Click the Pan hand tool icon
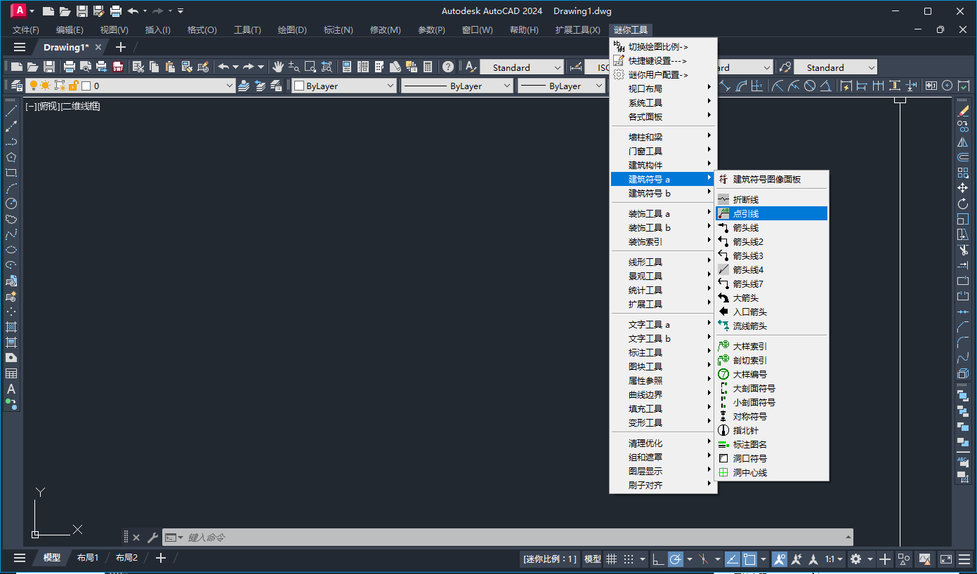Viewport: 977px width, 574px height. [x=278, y=67]
